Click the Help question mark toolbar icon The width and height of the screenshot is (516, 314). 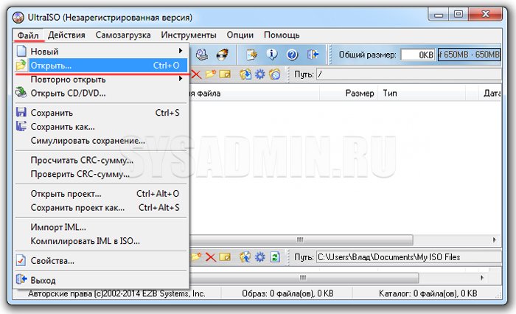tap(291, 55)
